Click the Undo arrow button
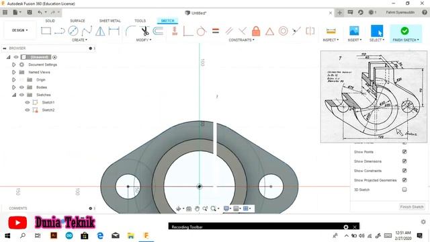The height and width of the screenshot is (242, 430). [x=40, y=12]
